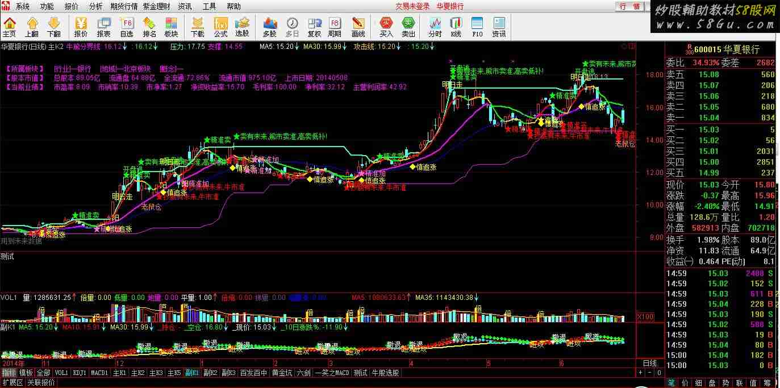Click the X100 volume scale label
The height and width of the screenshot is (388, 780).
click(x=646, y=316)
